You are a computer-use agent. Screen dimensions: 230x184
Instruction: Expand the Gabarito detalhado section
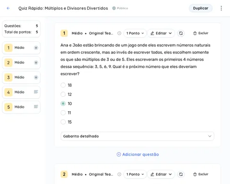pos(137,136)
